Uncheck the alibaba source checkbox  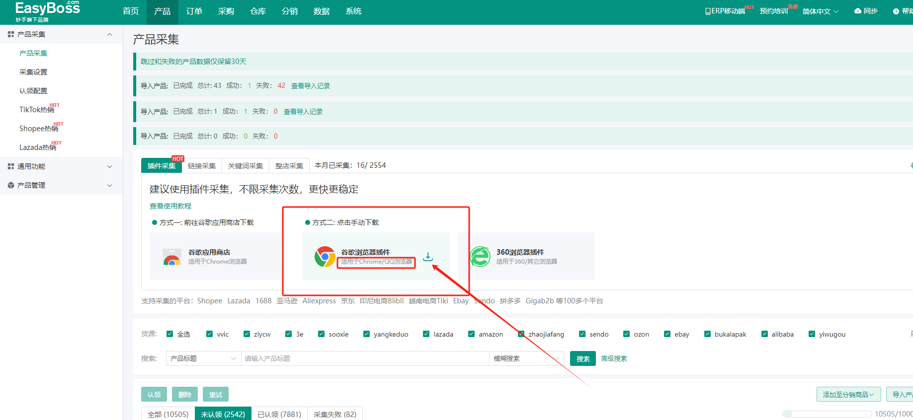click(765, 334)
